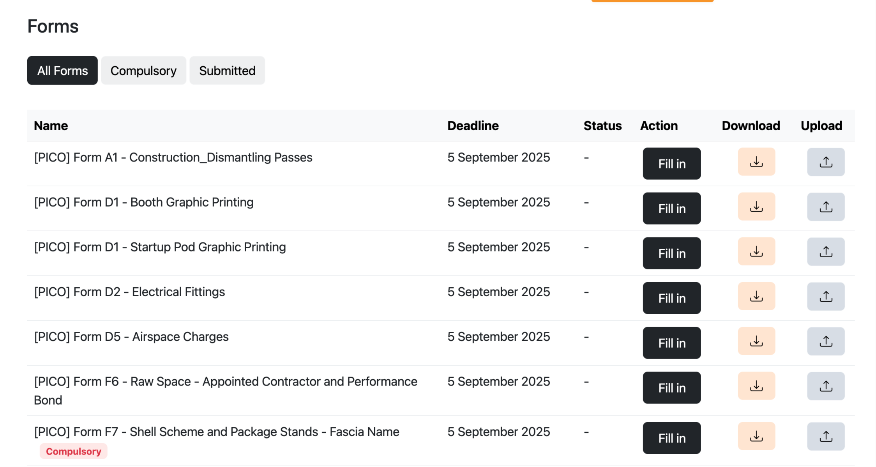Viewport: 876px width, 467px height.
Task: Download Form D2 Electrical Fittings
Action: point(756,296)
